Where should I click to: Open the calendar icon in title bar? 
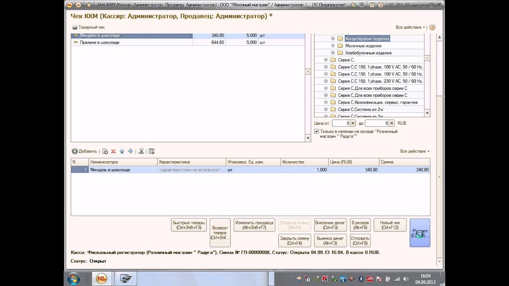tap(381, 5)
